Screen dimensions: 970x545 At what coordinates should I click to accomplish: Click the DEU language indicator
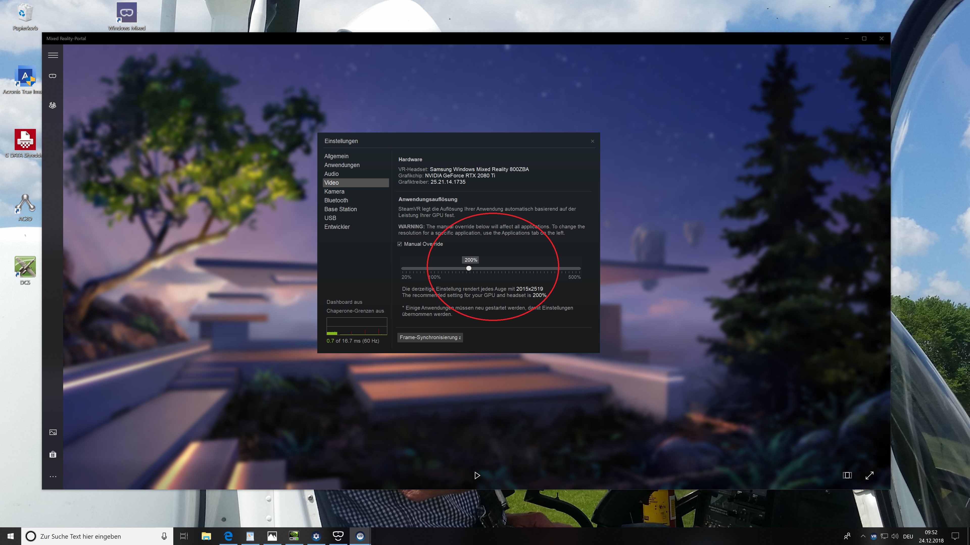click(908, 536)
